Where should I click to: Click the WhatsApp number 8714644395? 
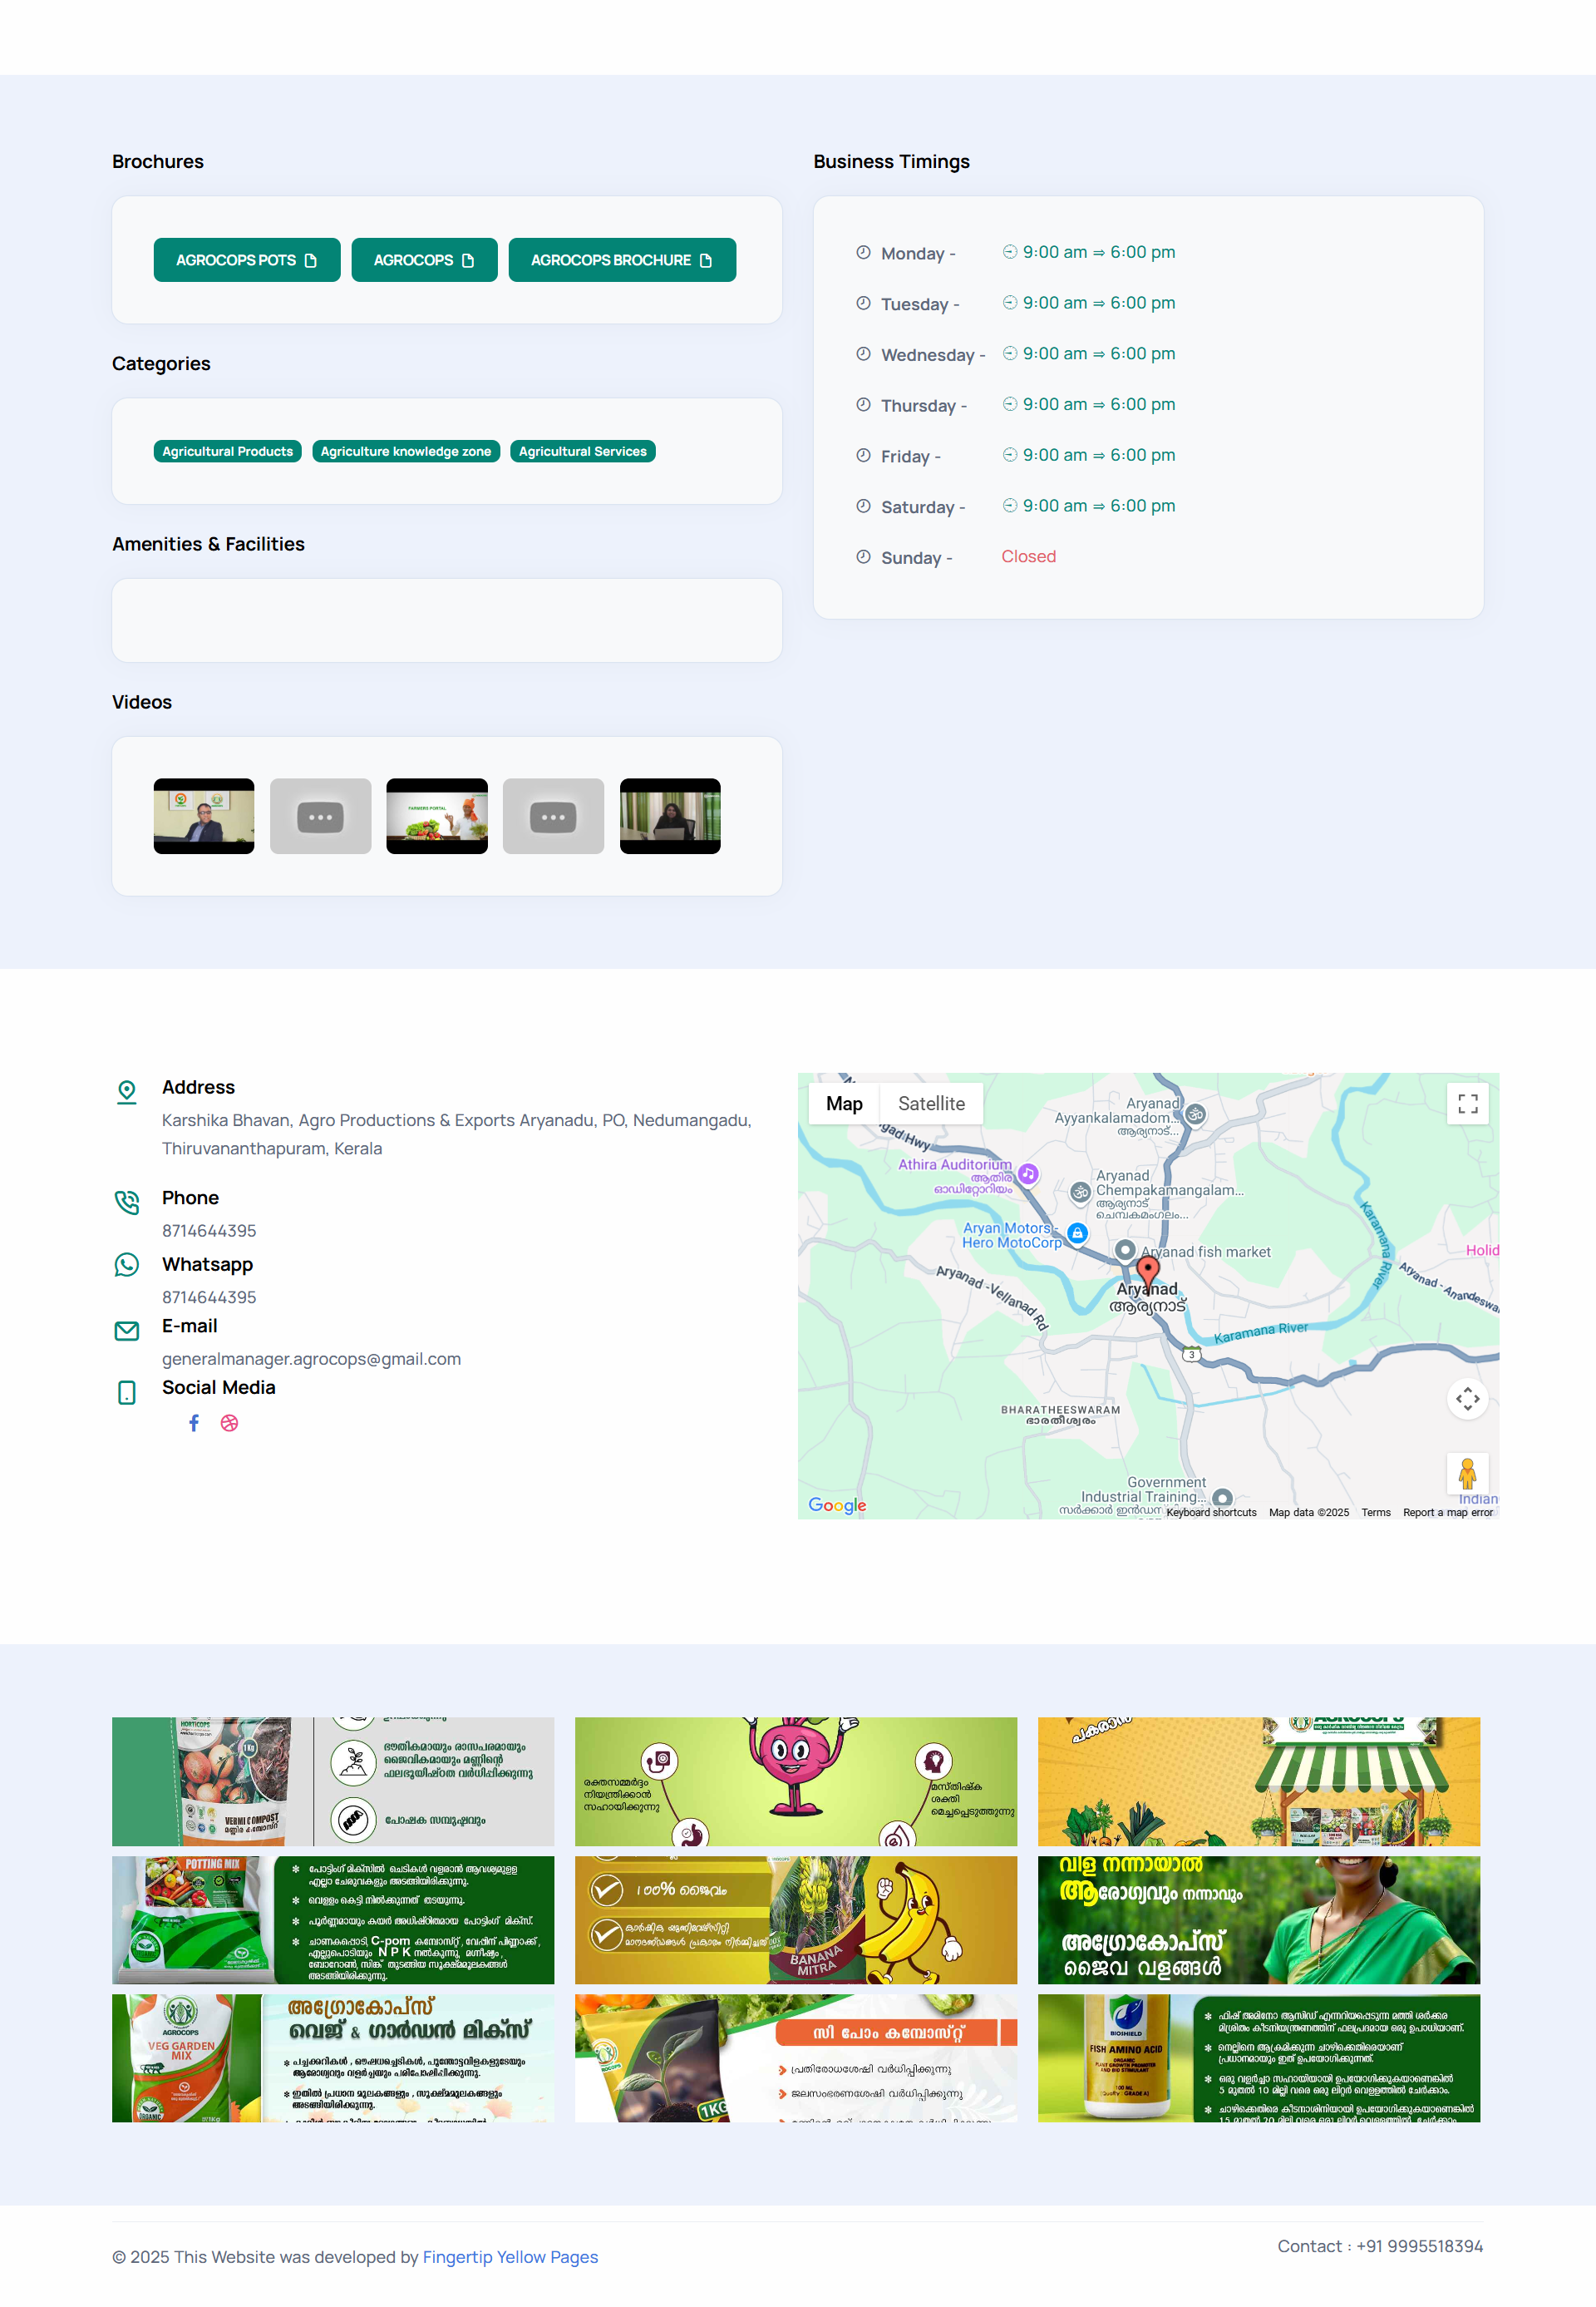209,1297
